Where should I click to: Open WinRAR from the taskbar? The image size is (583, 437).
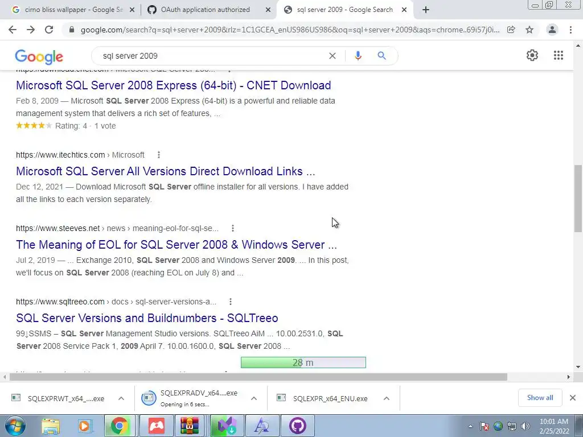click(190, 426)
